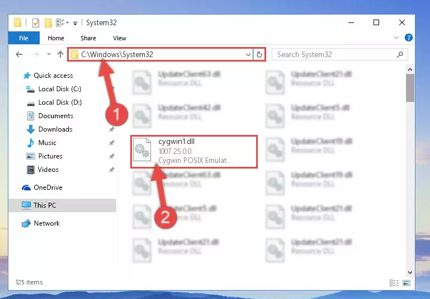Image resolution: width=430 pixels, height=299 pixels.
Task: Go back with the left arrow button
Action: pos(19,54)
